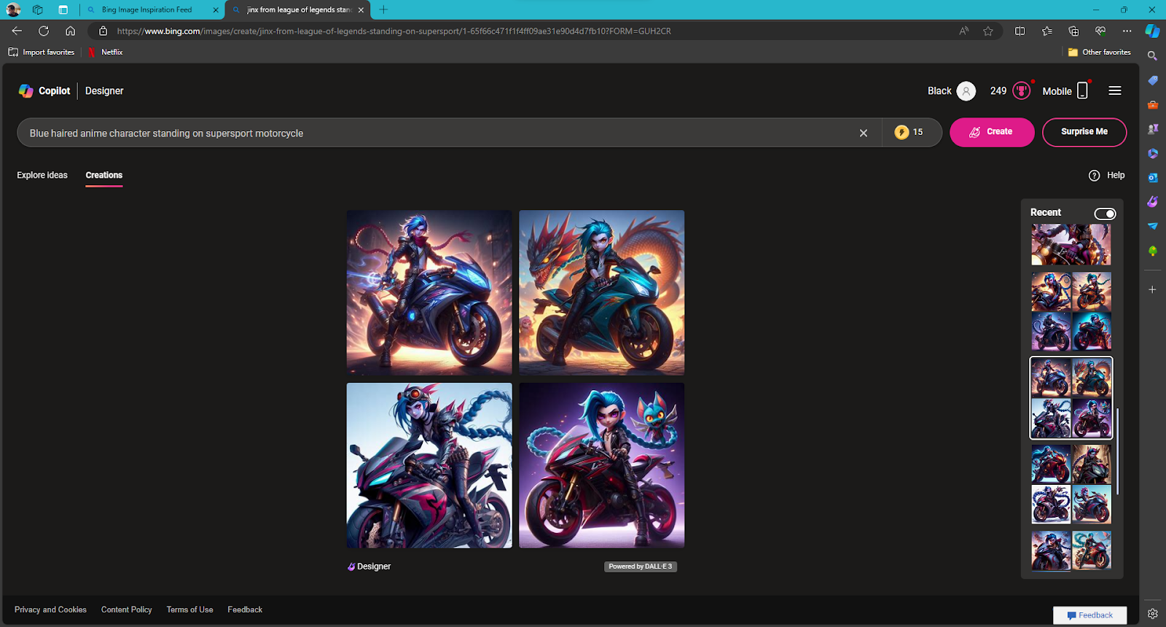Screen dimensions: 1166x627
Task: Toggle the Recent switch
Action: [x=1105, y=214]
